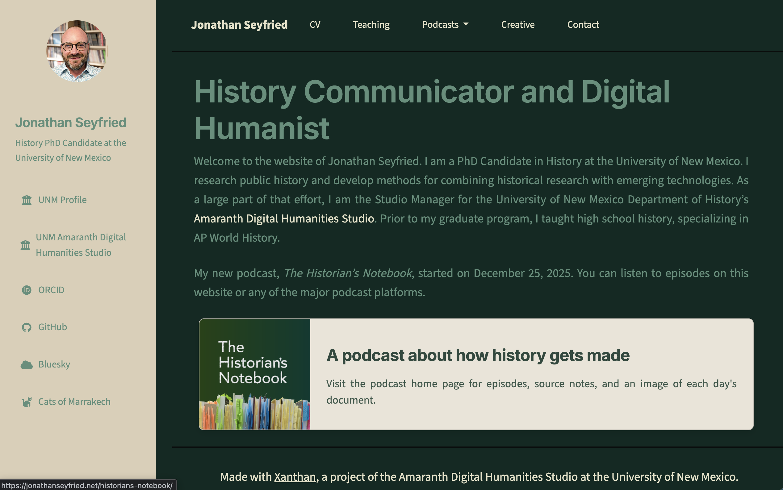Screen dimensions: 783x490
Task: Click the podcast card description text
Action: (531, 392)
